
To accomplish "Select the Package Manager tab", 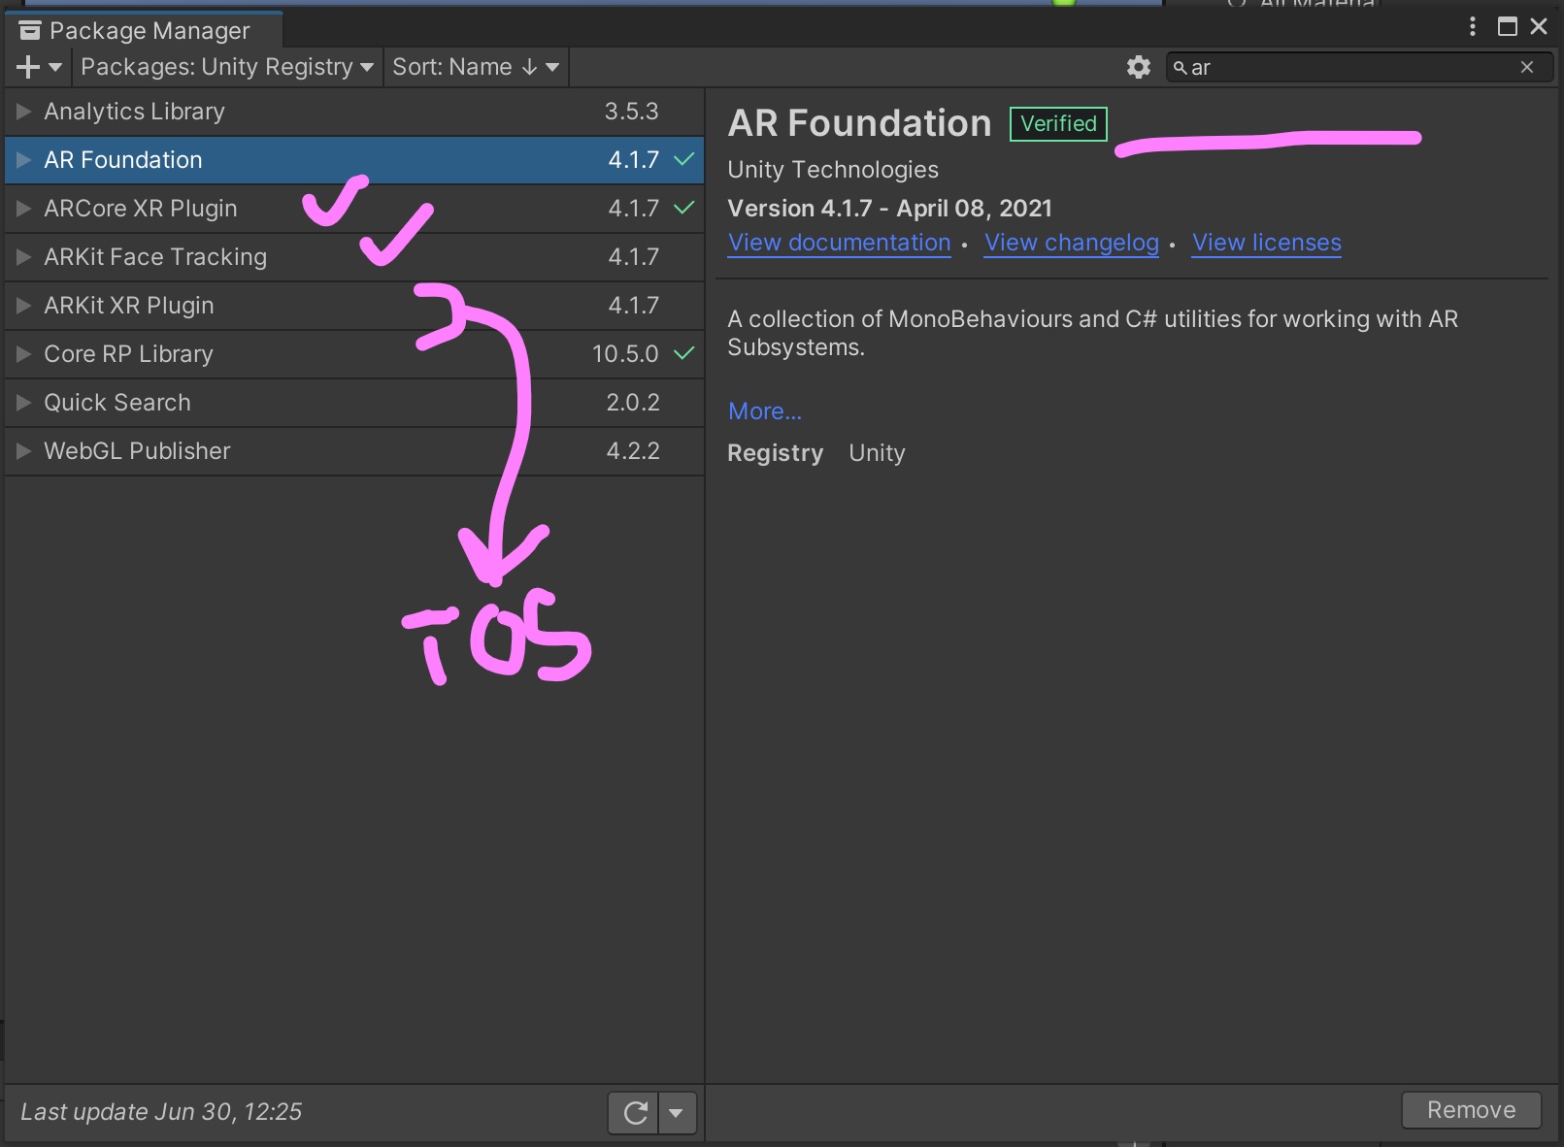I will point(144,30).
